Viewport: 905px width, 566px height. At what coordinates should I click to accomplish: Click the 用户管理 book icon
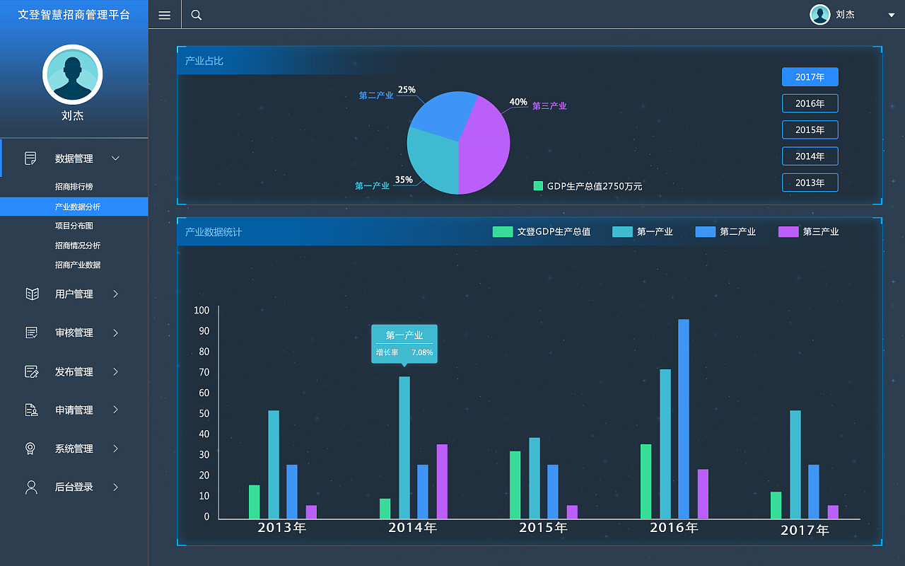32,294
